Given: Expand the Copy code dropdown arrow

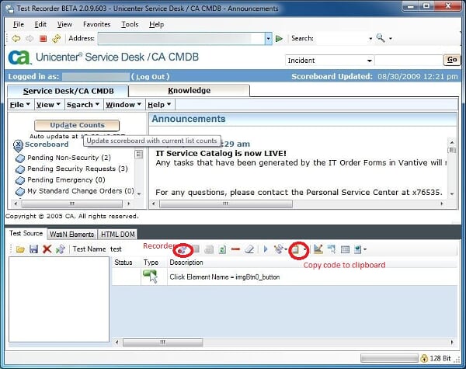Looking at the screenshot, I should click(x=305, y=249).
